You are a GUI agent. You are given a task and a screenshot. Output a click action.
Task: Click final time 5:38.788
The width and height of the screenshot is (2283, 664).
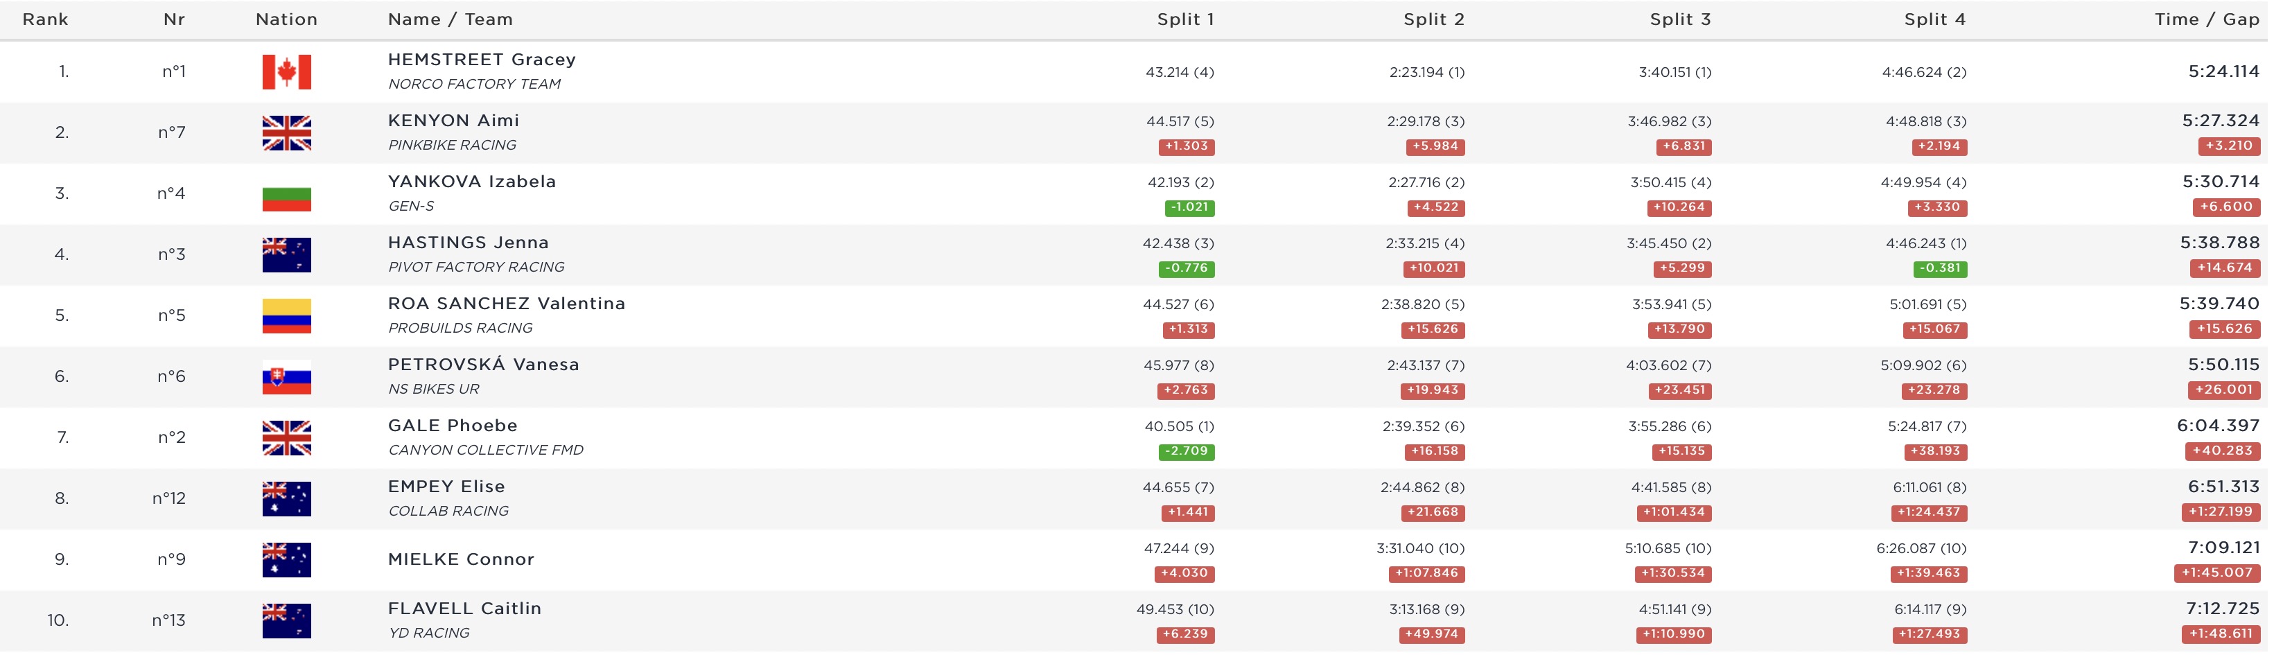point(2220,243)
